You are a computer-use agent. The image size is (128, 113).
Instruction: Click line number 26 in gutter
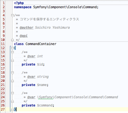pyautogui.click(x=3, y=105)
